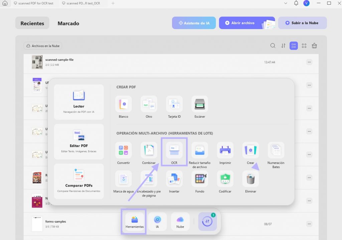Open IA from the bottom dock
342x240 pixels.
tap(157, 222)
